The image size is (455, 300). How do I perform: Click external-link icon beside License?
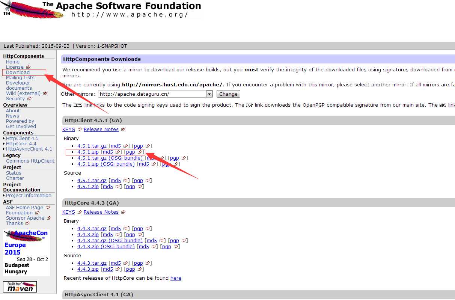pos(28,67)
